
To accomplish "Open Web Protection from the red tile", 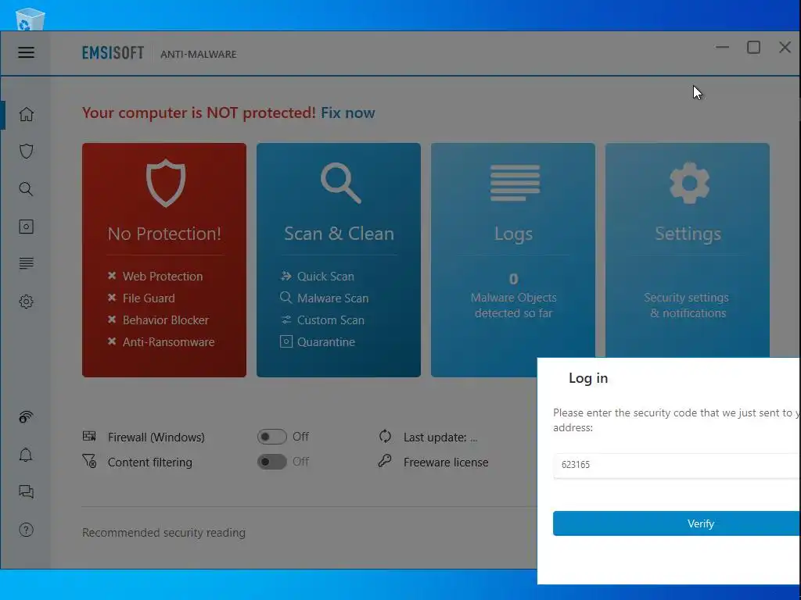I will [x=163, y=276].
